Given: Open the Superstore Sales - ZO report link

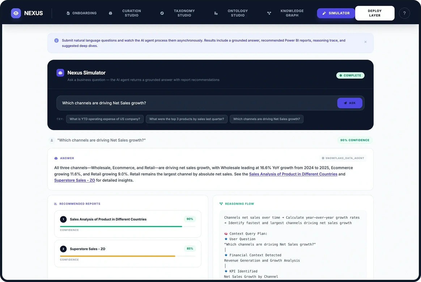Looking at the screenshot, I should click(75, 180).
